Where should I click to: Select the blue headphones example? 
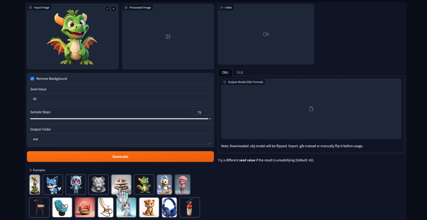click(169, 207)
